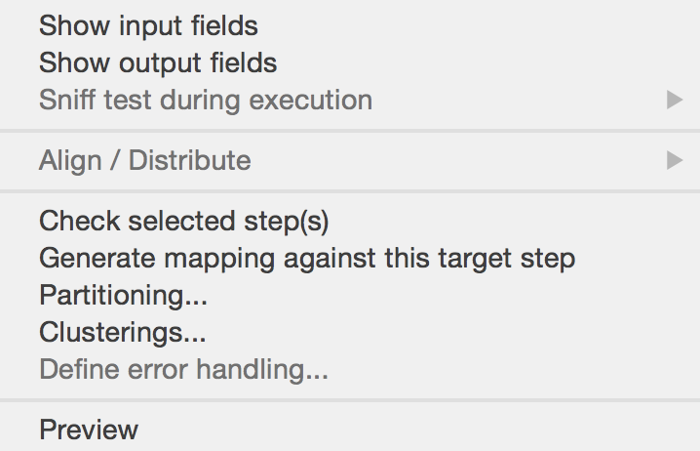The height and width of the screenshot is (451, 700).
Task: Open the Partitioning... dialog
Action: click(x=123, y=295)
